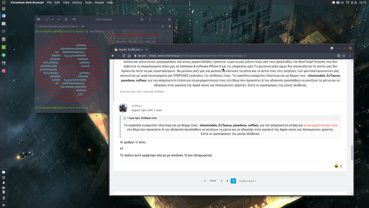369x208 pixels.
Task: Click coffeex's avatar thumbnail
Action: pyautogui.click(x=123, y=108)
